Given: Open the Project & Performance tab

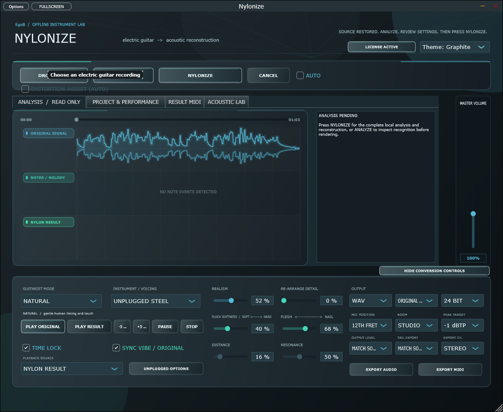Looking at the screenshot, I should tap(126, 102).
